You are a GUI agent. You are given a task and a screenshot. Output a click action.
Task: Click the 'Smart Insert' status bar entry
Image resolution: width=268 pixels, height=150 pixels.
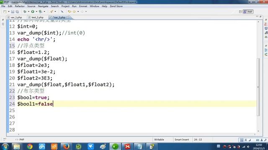click(182, 140)
